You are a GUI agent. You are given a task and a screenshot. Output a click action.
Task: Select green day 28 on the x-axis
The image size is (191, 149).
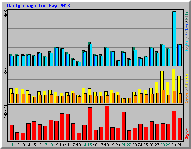coord(162,145)
